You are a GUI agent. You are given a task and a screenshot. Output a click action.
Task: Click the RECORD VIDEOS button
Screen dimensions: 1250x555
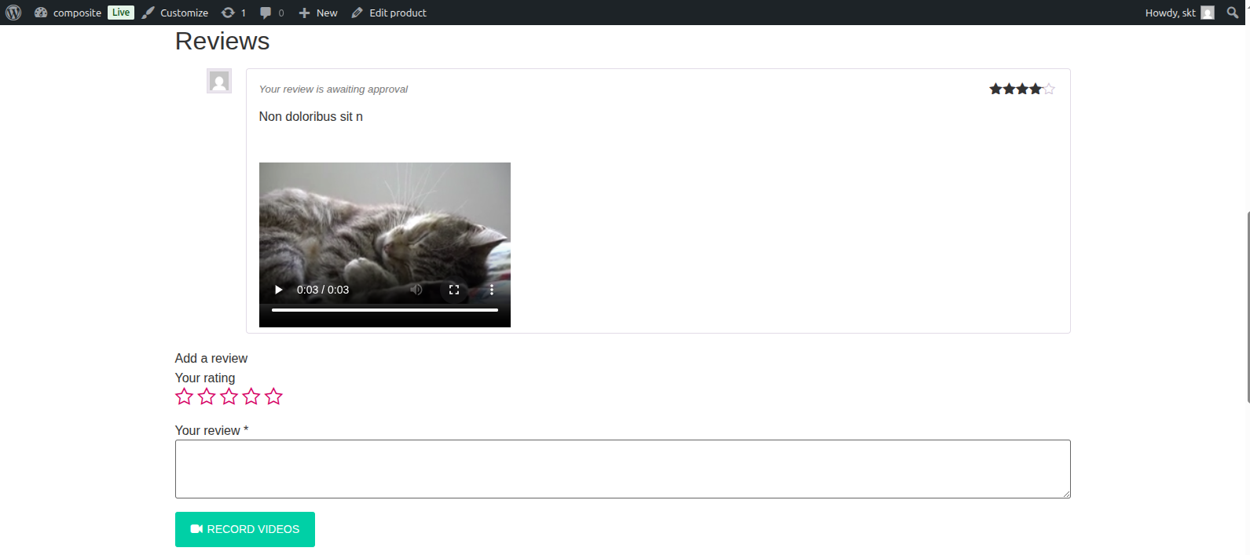(x=245, y=529)
